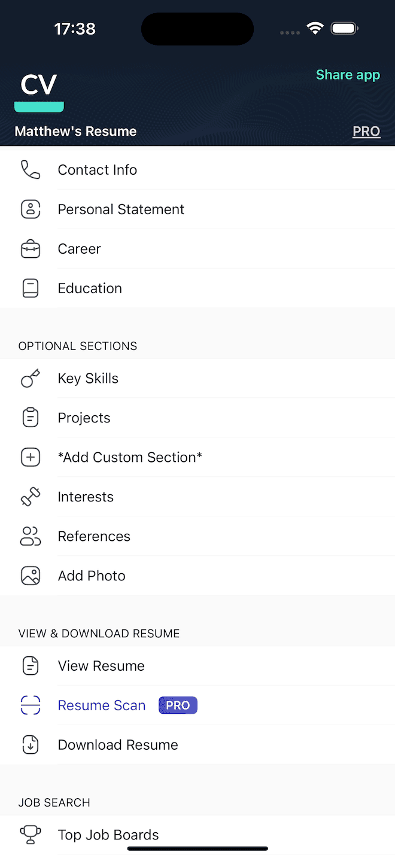
Task: Click the Share app link
Action: coord(348,74)
